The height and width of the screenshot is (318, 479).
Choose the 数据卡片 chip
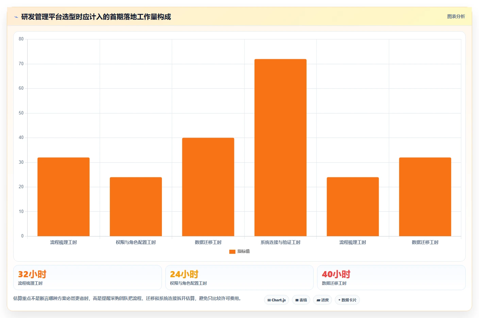tap(347, 300)
